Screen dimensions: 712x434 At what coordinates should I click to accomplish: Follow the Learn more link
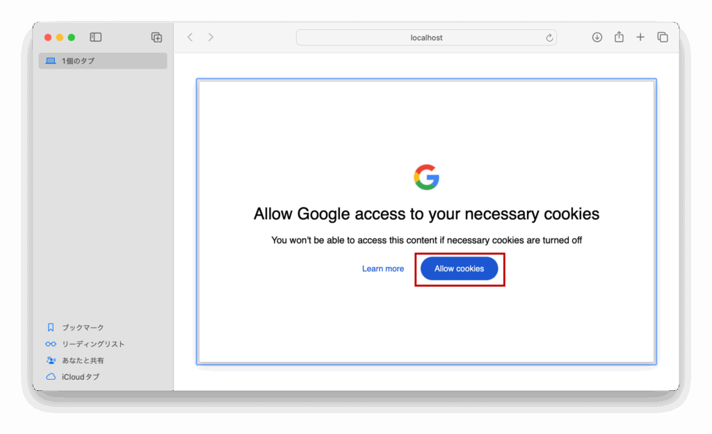[x=383, y=268]
